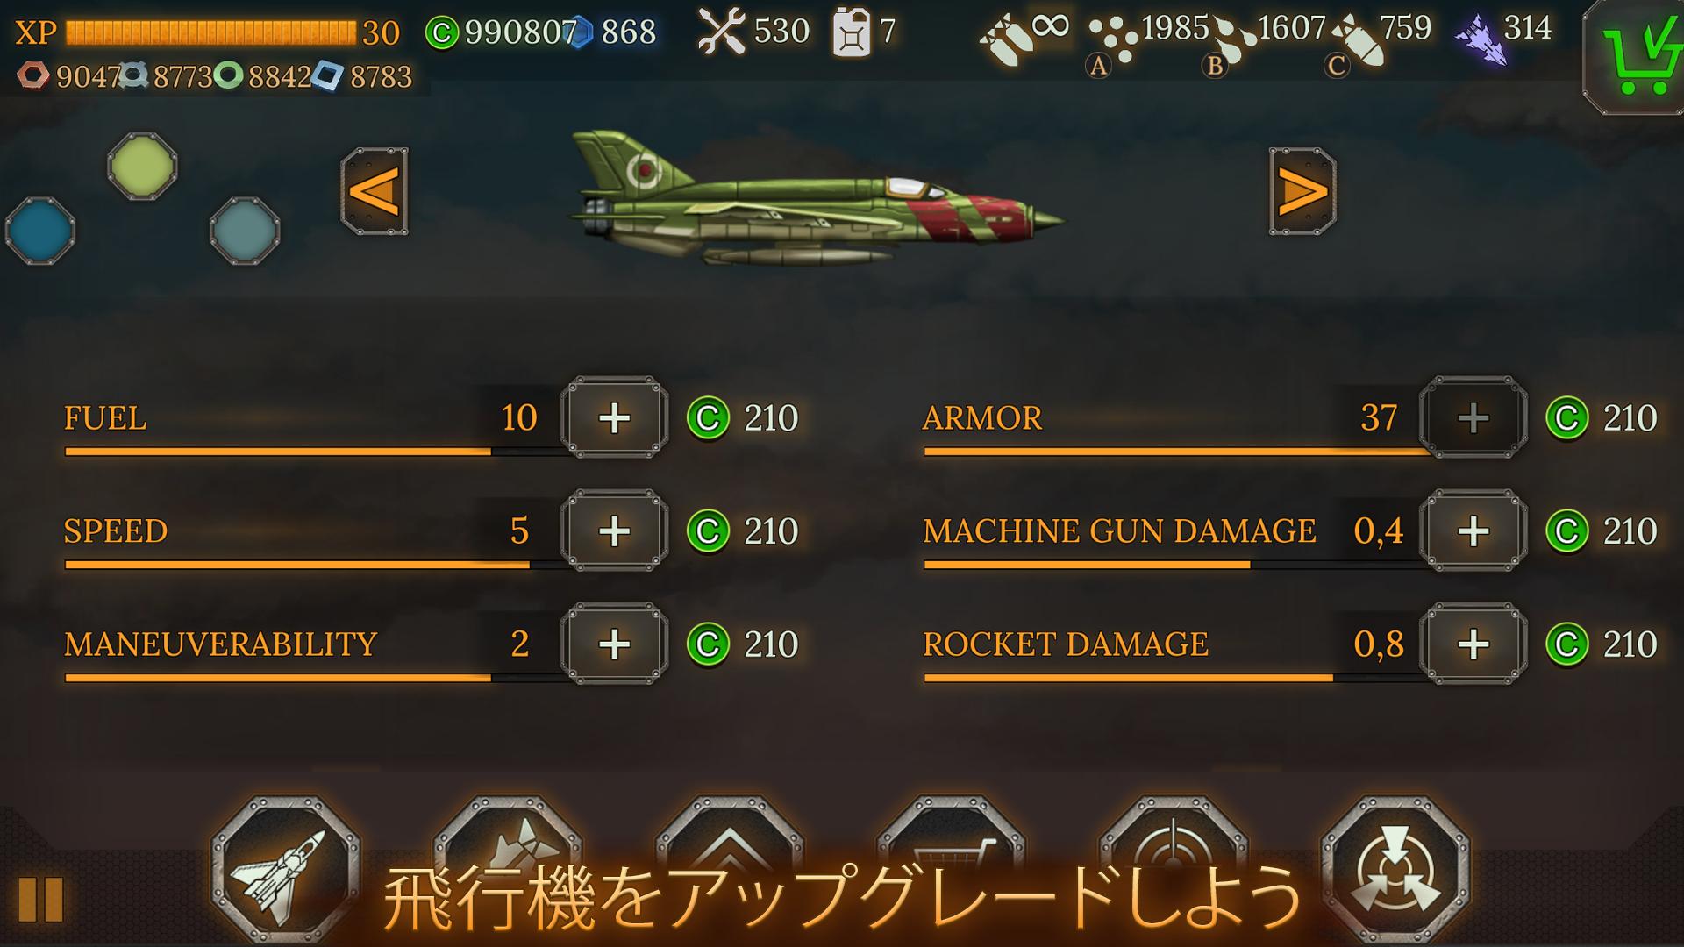Show next aircraft with the right arrow
The width and height of the screenshot is (1684, 947).
(x=1302, y=191)
